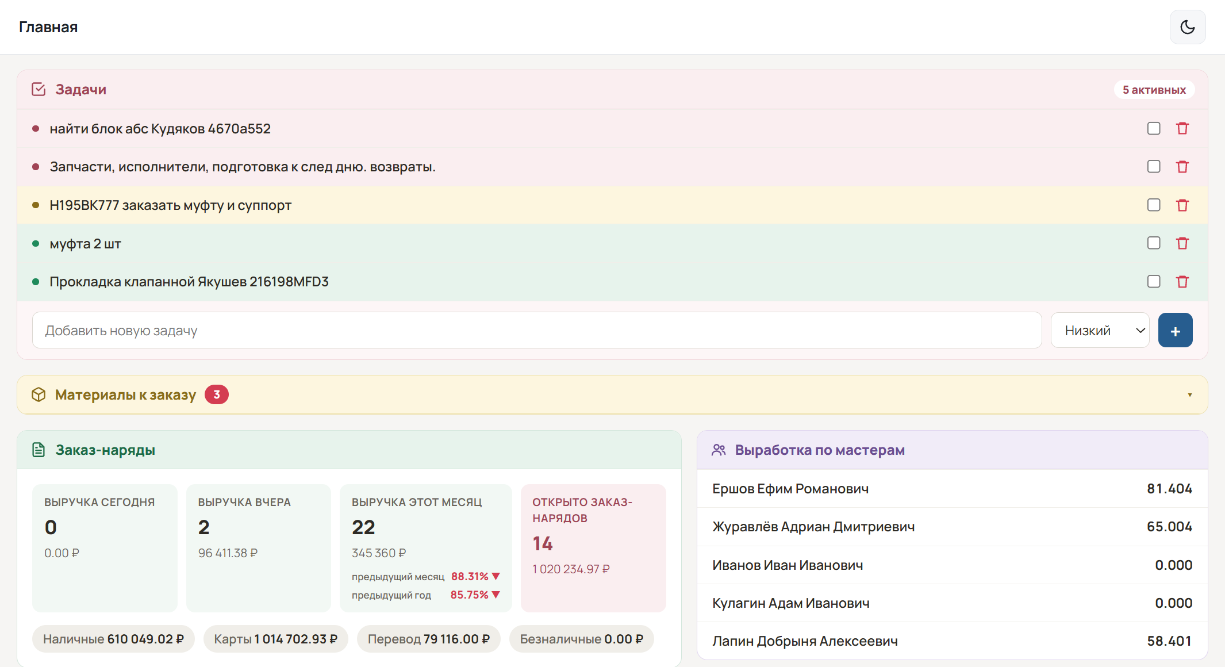Add new task with the plus button
The image size is (1225, 667).
click(1175, 330)
